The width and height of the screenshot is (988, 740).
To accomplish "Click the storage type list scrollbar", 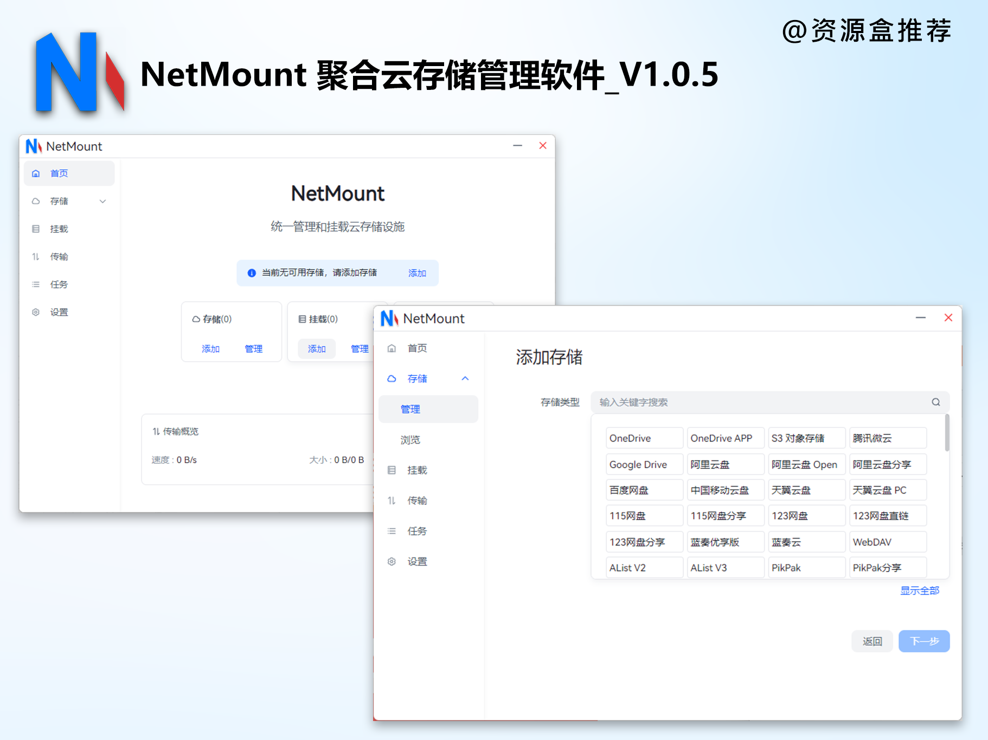I will point(947,433).
